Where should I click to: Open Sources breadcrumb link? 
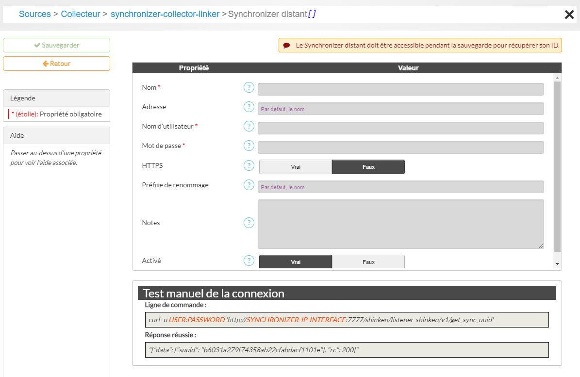point(35,14)
